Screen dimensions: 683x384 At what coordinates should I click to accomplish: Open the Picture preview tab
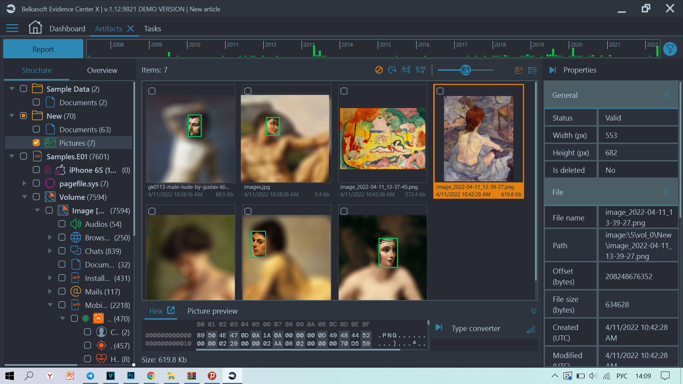pyautogui.click(x=212, y=311)
